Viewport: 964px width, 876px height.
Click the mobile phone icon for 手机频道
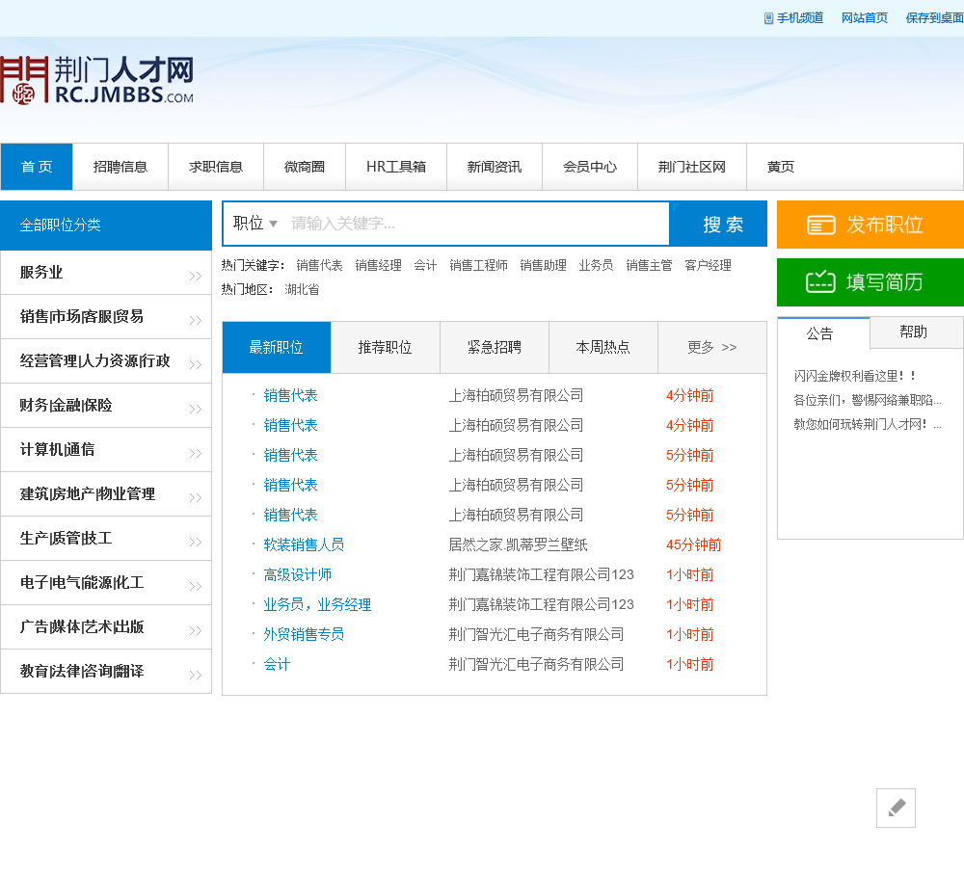pyautogui.click(x=768, y=18)
